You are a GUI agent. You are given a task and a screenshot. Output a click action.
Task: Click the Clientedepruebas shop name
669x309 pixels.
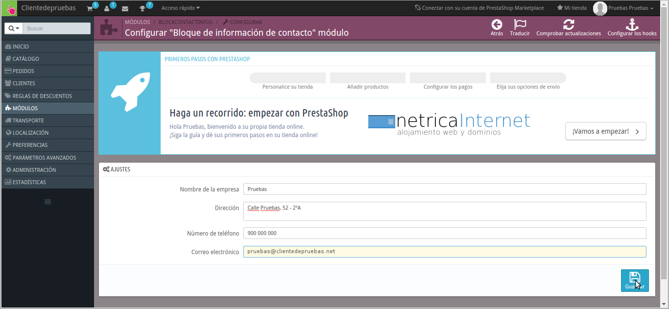(48, 8)
